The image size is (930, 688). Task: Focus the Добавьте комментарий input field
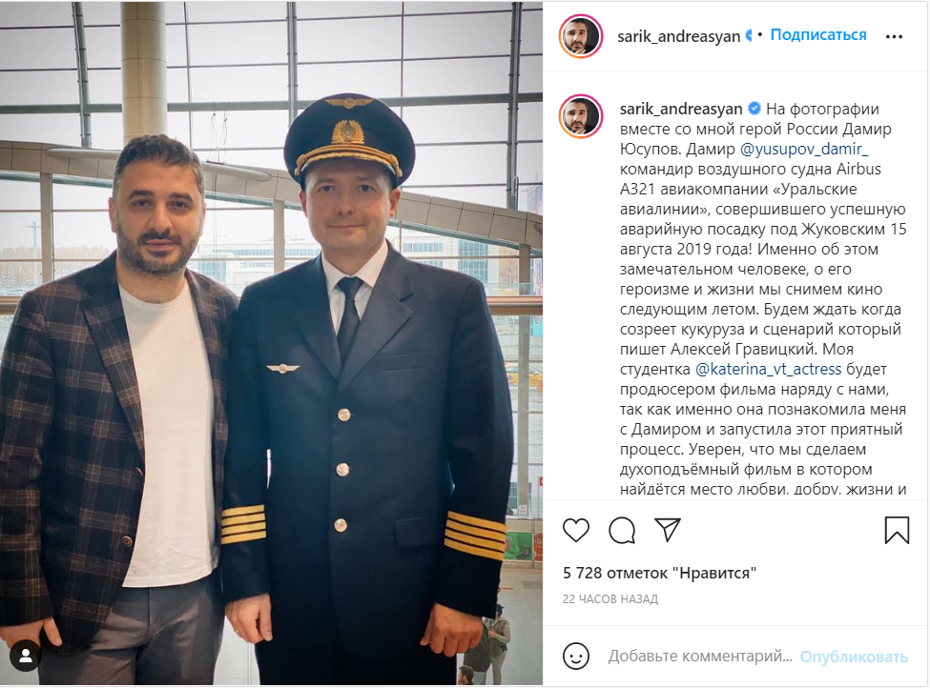tap(700, 656)
